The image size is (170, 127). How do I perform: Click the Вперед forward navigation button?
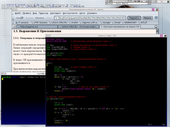pos(29,18)
